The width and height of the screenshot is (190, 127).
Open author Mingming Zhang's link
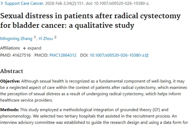pos(16,39)
